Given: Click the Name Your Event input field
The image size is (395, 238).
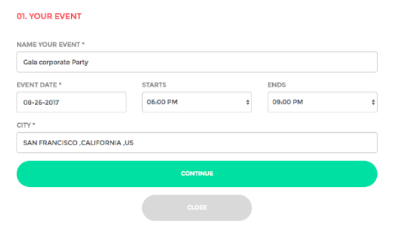Looking at the screenshot, I should (x=197, y=62).
